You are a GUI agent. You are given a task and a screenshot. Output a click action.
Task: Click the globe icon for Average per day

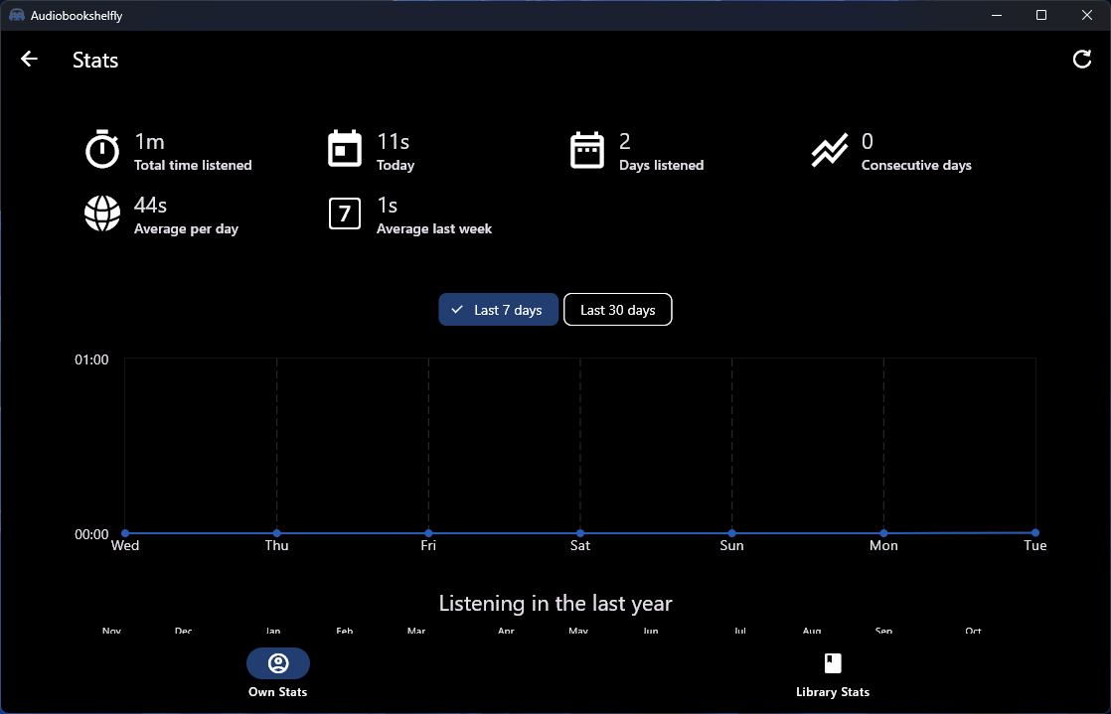click(102, 214)
